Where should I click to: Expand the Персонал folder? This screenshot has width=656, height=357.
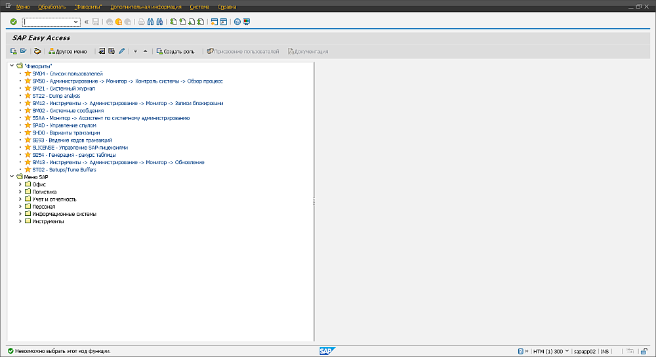click(x=20, y=206)
